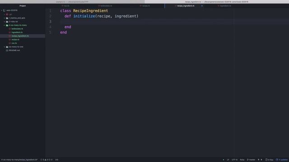Open the git changed files panel
Image resolution: width=289 pixels, height=162 pixels.
pyautogui.click(x=269, y=160)
